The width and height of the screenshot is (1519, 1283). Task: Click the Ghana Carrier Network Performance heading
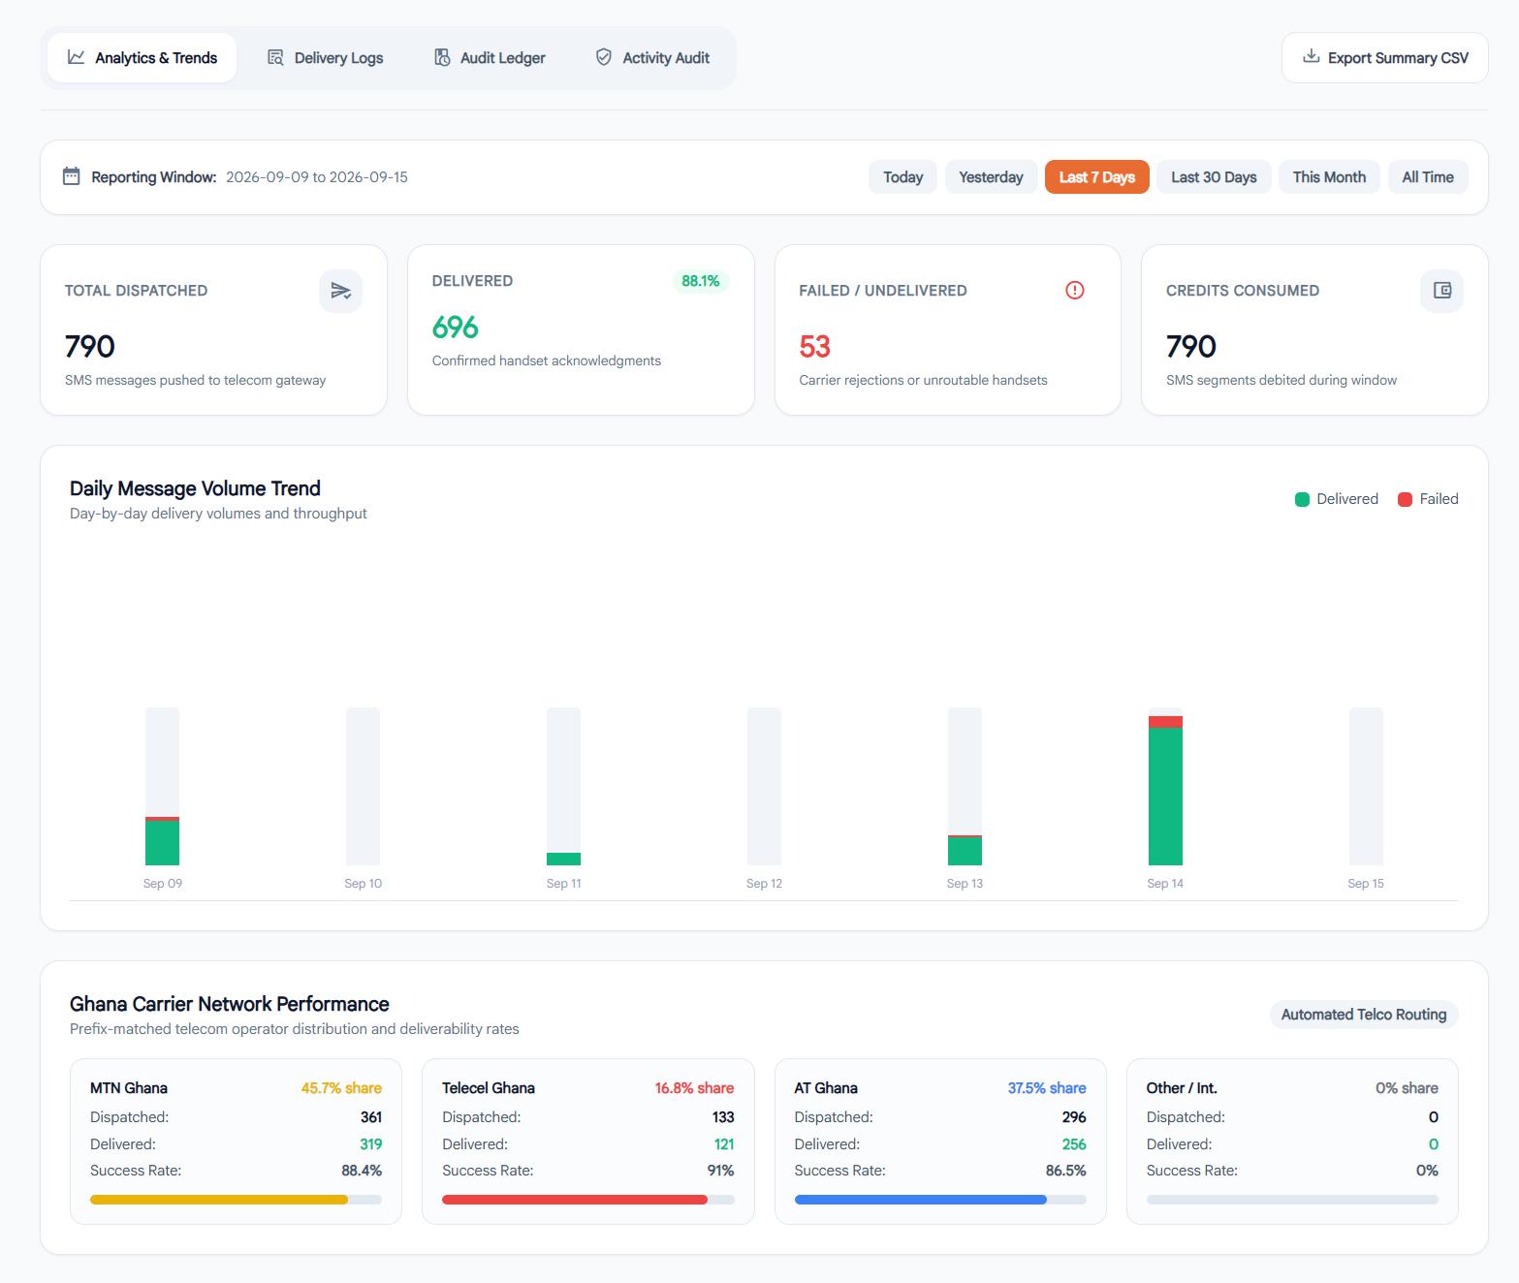tap(230, 1004)
